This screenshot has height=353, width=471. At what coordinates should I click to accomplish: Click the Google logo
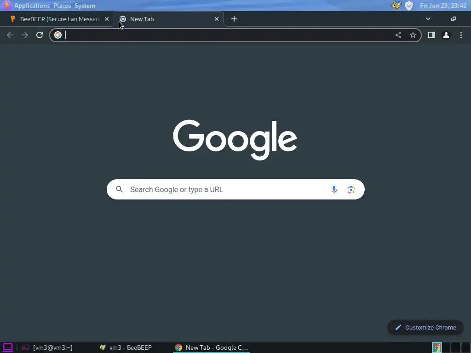click(235, 140)
